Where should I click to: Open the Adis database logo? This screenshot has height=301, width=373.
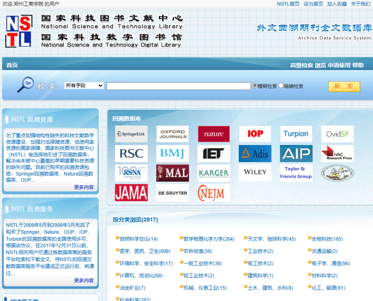click(x=255, y=154)
